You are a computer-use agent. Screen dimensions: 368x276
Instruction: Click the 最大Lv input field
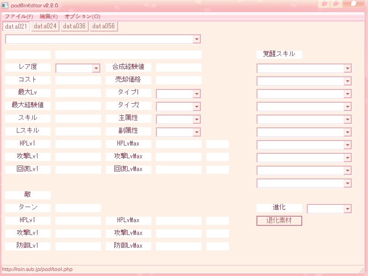pos(78,93)
